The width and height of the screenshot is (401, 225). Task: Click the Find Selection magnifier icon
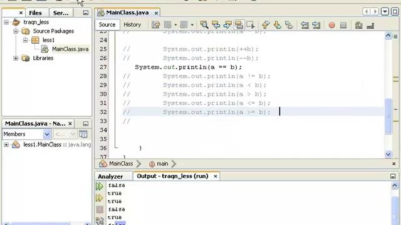(x=204, y=25)
